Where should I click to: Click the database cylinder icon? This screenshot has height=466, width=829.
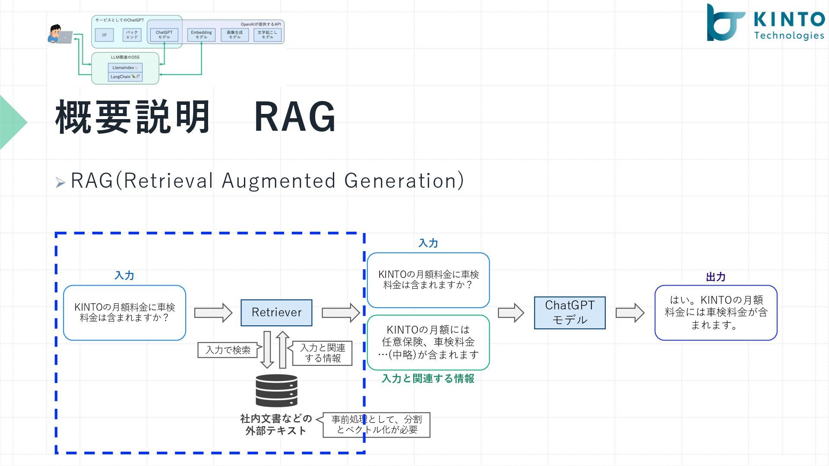276,390
